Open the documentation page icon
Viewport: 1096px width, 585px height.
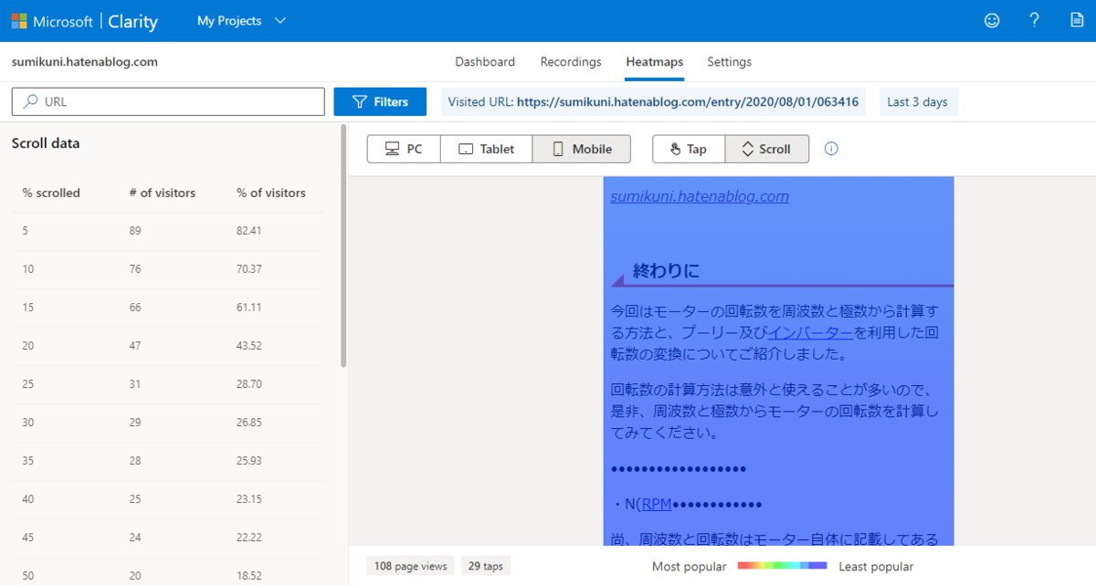tap(1076, 20)
